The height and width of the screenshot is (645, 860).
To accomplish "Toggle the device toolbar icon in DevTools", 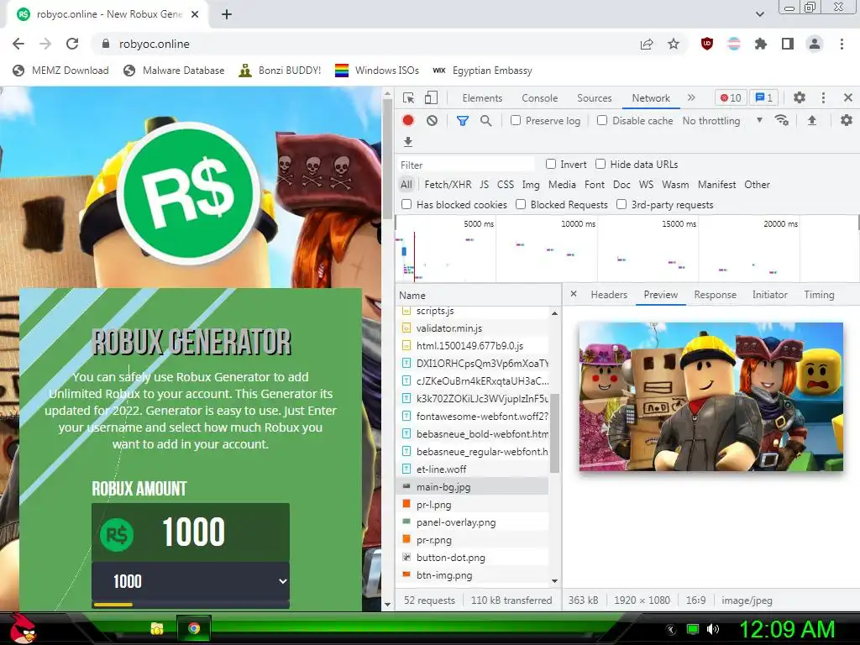I will (431, 98).
